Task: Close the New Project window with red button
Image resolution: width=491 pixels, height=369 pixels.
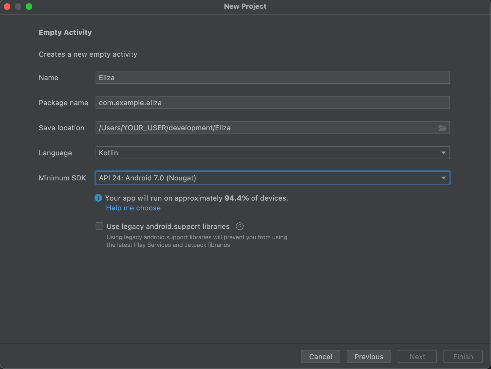Action: coord(7,7)
